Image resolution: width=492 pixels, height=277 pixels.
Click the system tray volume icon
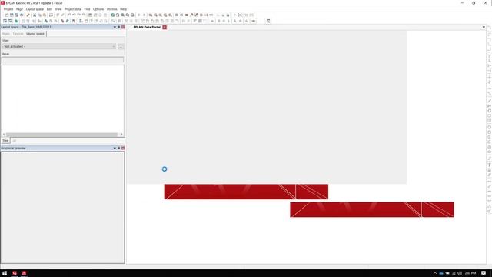click(460, 273)
